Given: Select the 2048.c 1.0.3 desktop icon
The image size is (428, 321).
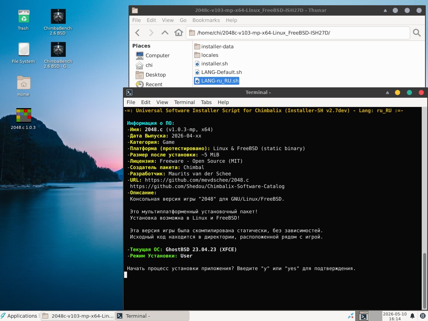Looking at the screenshot, I should [23, 119].
